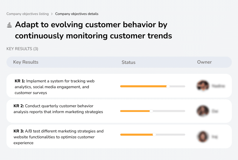The width and height of the screenshot is (238, 160).
Task: Click KR 1 progress slider handle
Action: click(168, 86)
